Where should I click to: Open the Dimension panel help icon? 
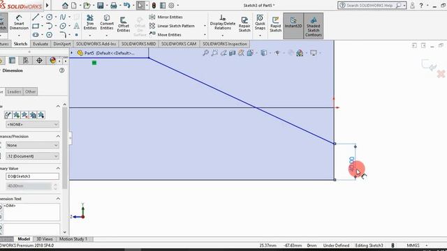tap(61, 70)
